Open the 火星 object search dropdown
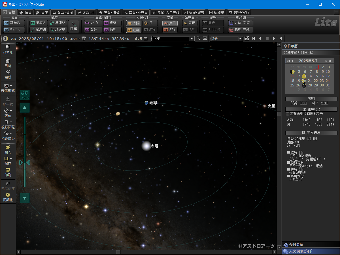340x255 pixels. pyautogui.click(x=192, y=39)
